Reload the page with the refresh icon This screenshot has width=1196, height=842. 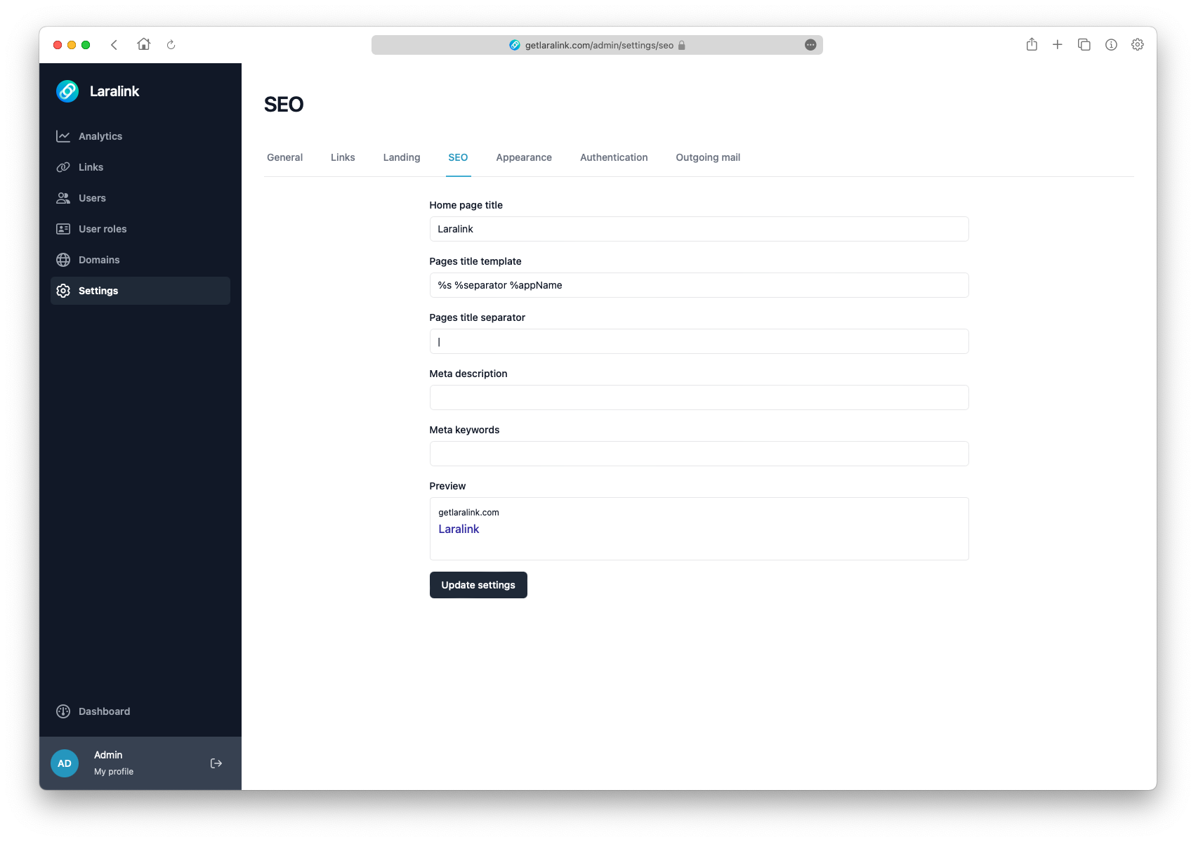(x=171, y=45)
